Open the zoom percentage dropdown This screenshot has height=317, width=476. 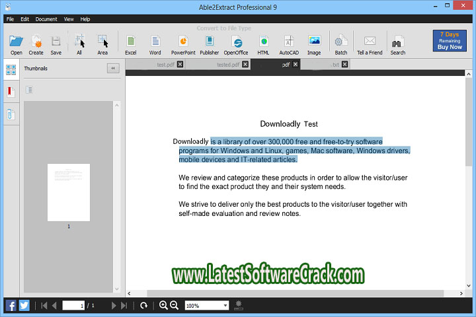[x=225, y=306]
